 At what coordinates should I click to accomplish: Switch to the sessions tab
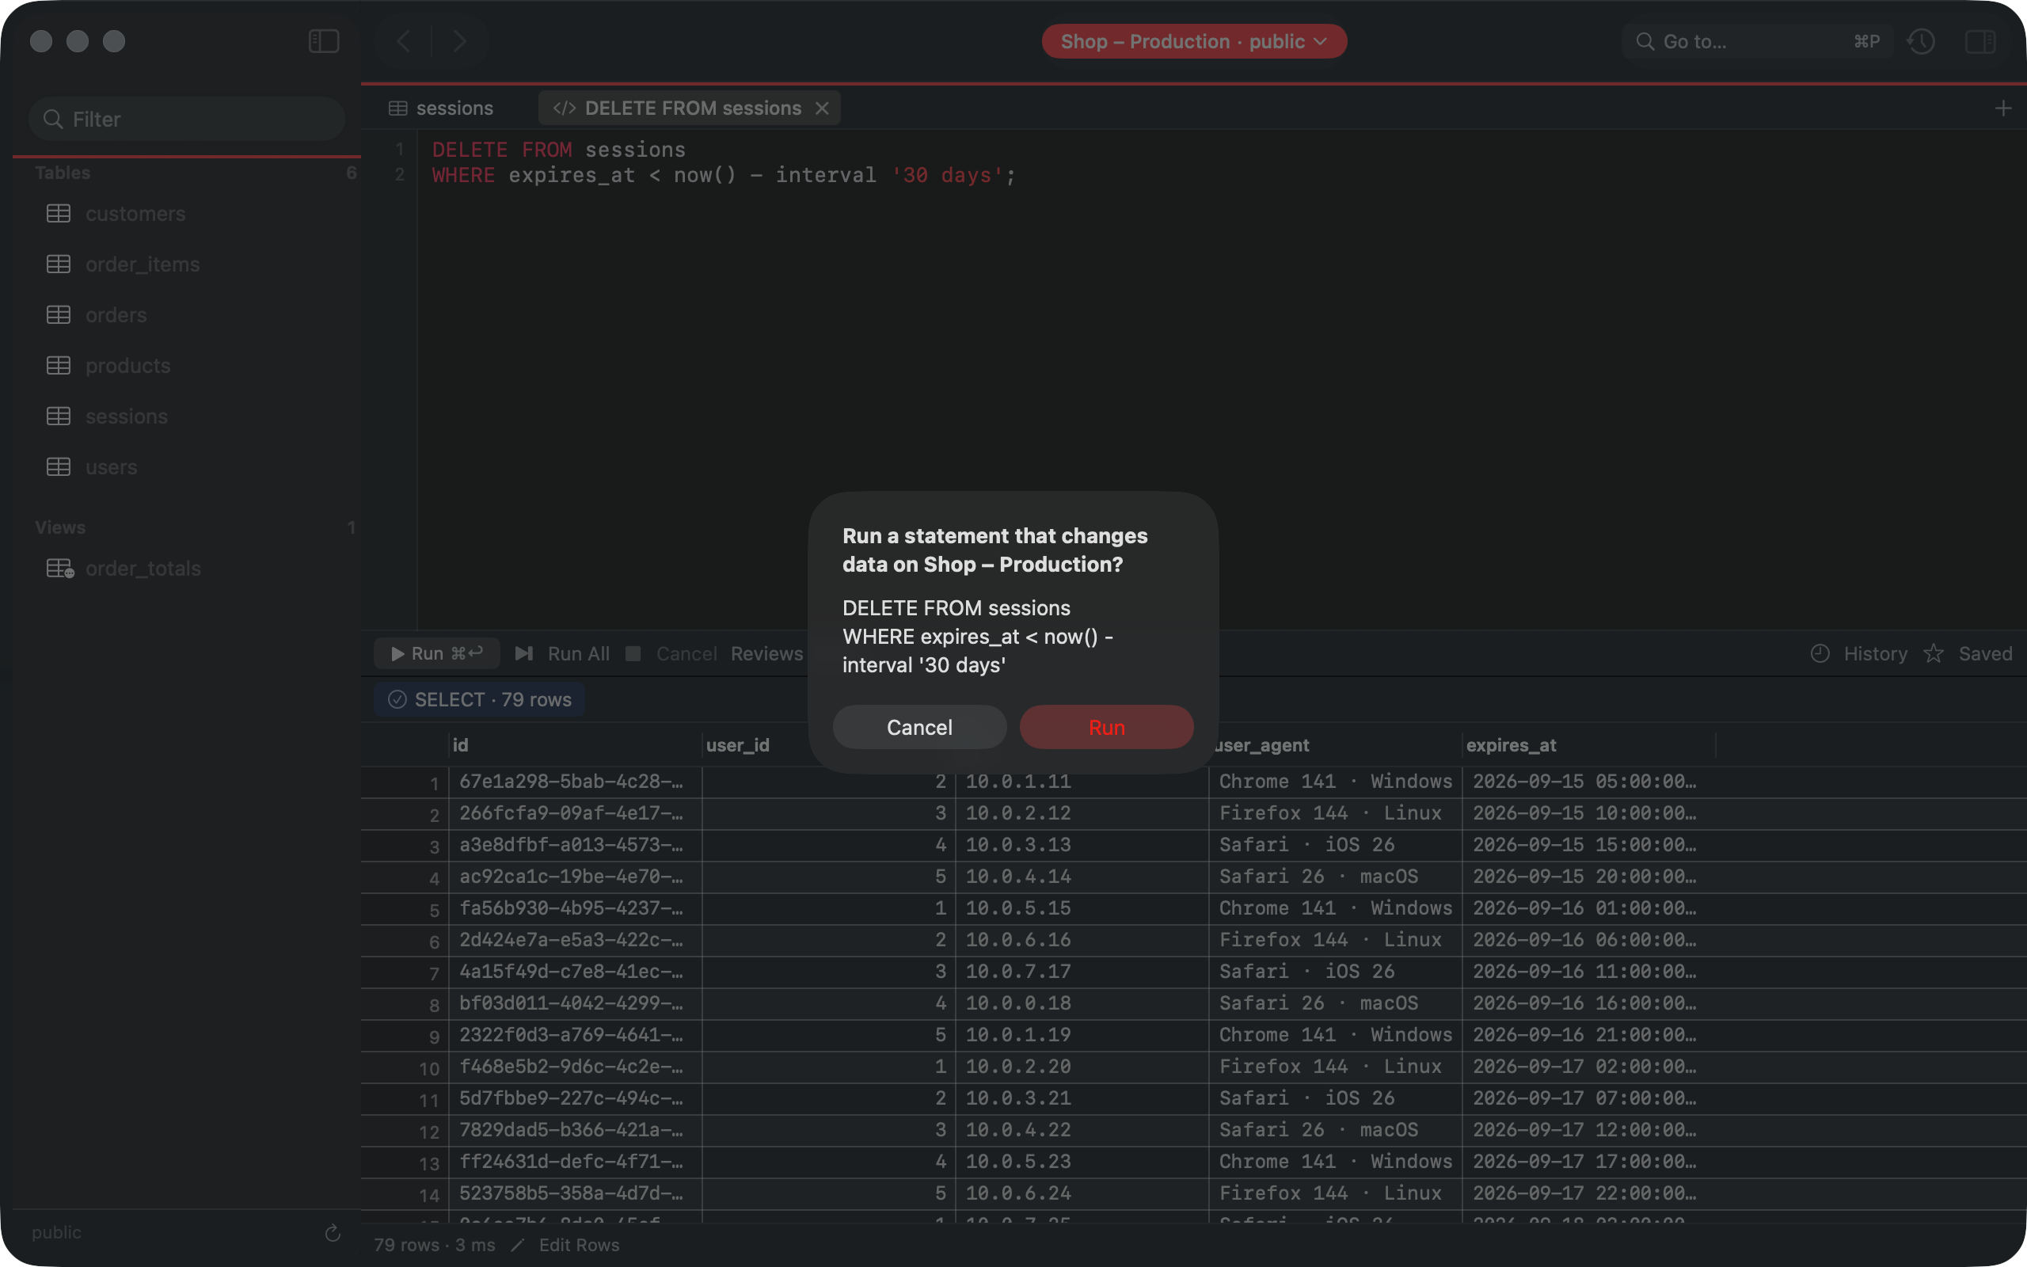point(441,108)
